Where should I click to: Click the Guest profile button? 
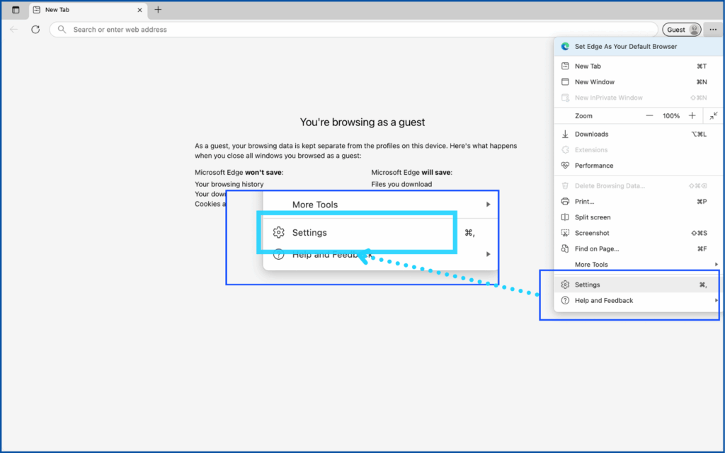[x=682, y=30]
